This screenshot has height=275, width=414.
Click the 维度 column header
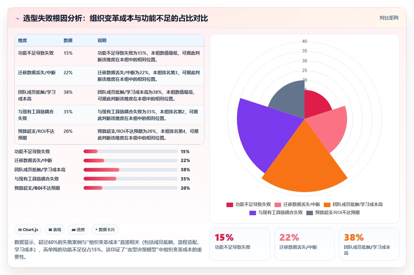(23, 41)
